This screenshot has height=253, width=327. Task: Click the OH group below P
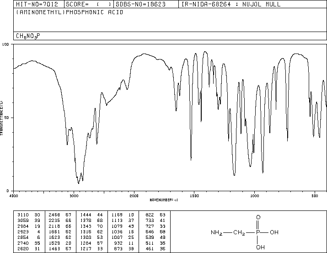(x=260, y=248)
